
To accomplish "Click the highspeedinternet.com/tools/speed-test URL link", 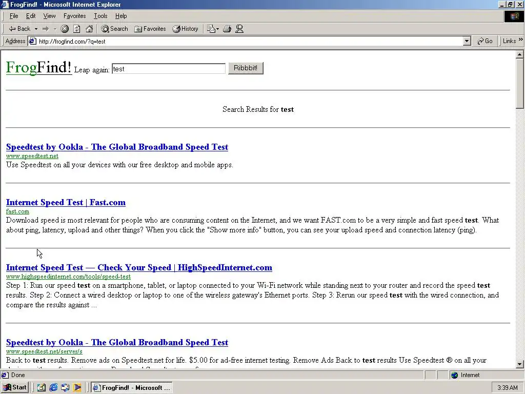I will [68, 277].
